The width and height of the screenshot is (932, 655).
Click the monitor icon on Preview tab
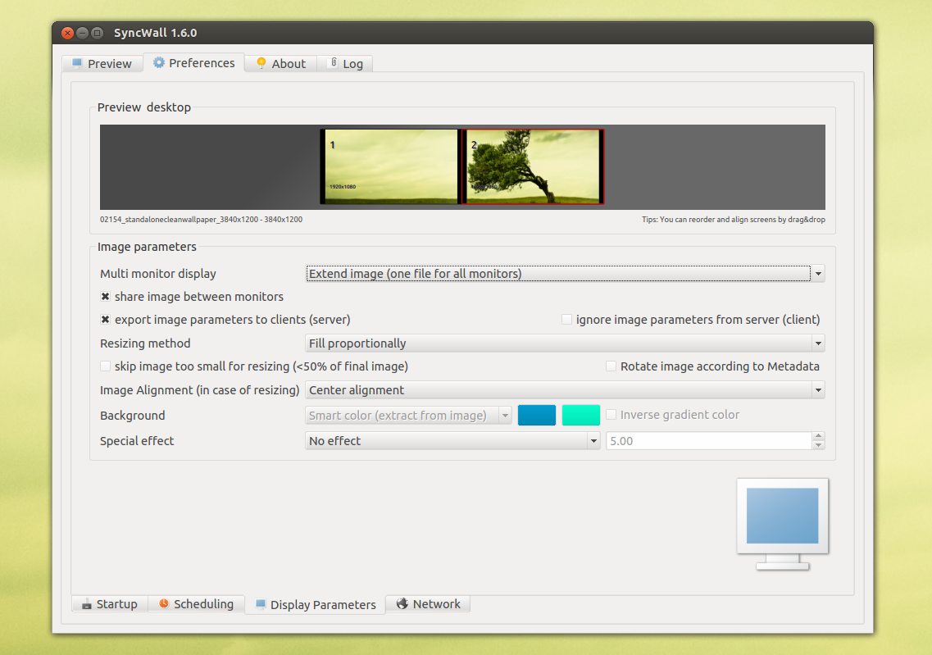tap(77, 63)
